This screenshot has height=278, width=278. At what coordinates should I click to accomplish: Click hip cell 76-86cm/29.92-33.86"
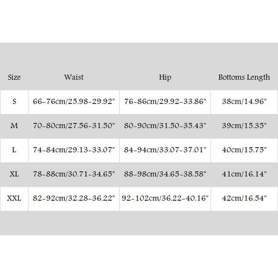point(165,102)
